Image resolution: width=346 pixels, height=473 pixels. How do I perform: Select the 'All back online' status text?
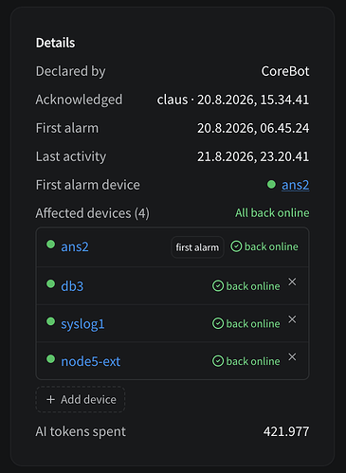[272, 213]
